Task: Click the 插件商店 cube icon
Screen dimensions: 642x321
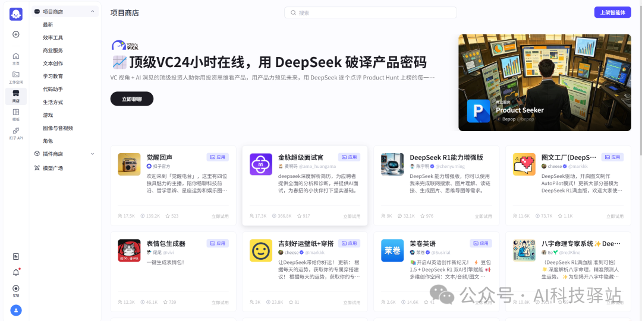Action: tap(37, 154)
